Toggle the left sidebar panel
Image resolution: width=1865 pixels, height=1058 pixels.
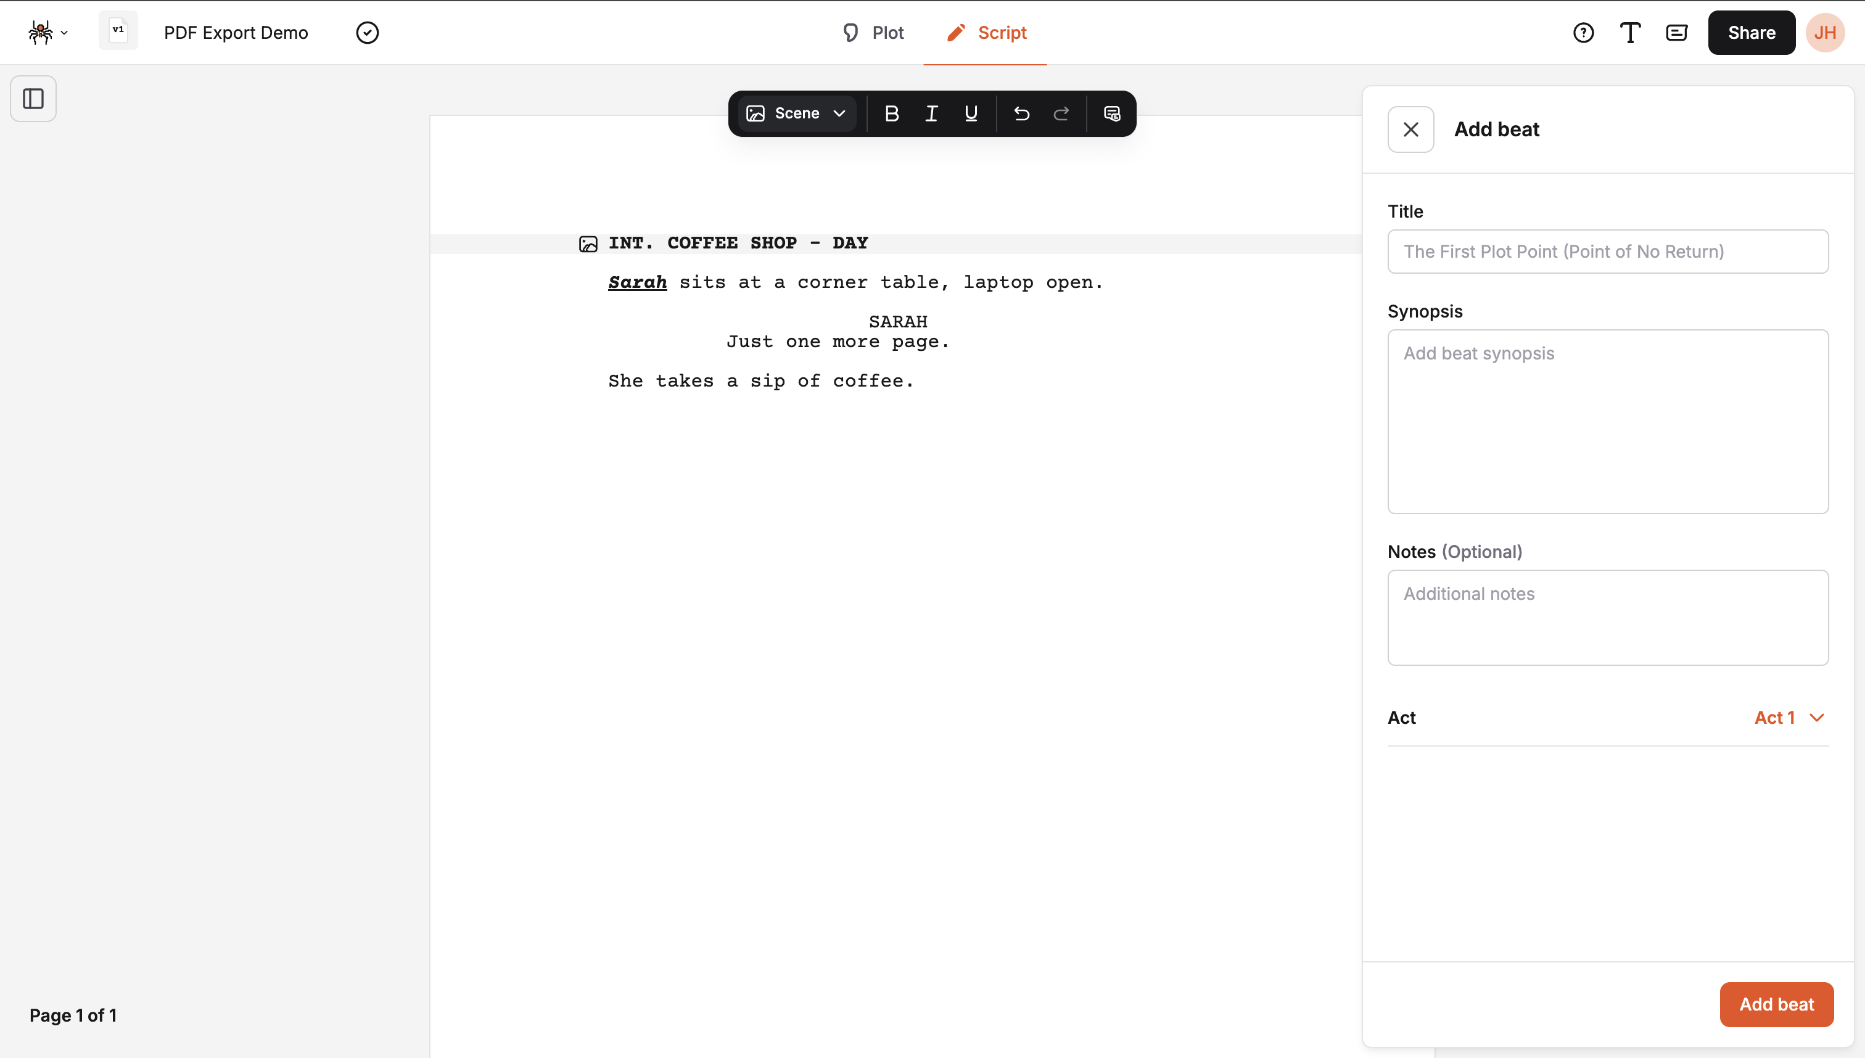pos(33,98)
